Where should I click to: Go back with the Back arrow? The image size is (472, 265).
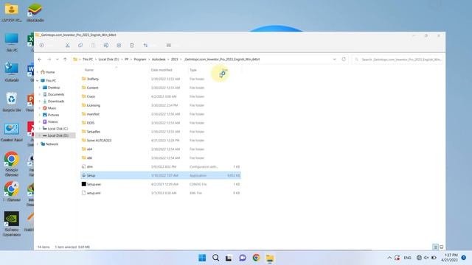coord(40,59)
